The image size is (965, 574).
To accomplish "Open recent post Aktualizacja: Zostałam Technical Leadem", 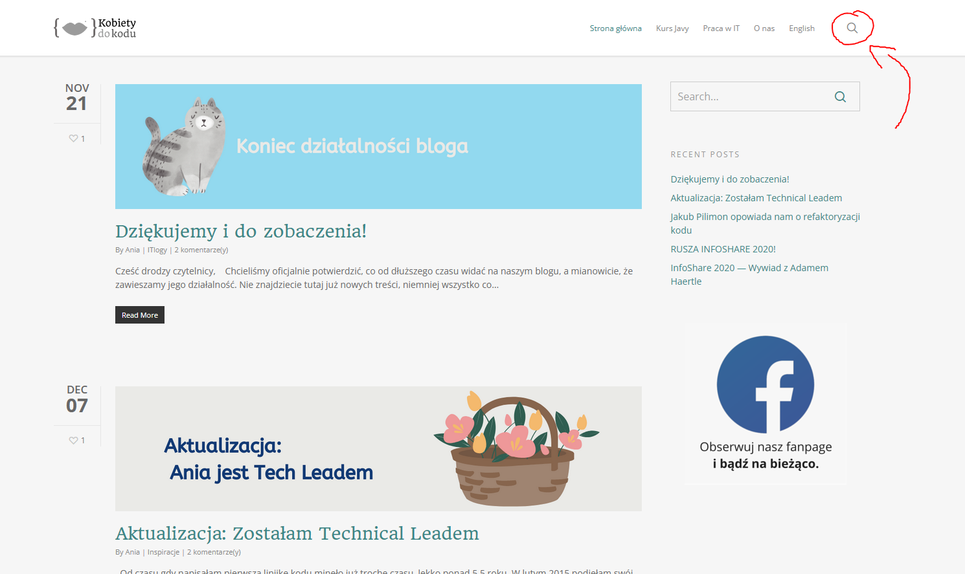I will [x=756, y=198].
